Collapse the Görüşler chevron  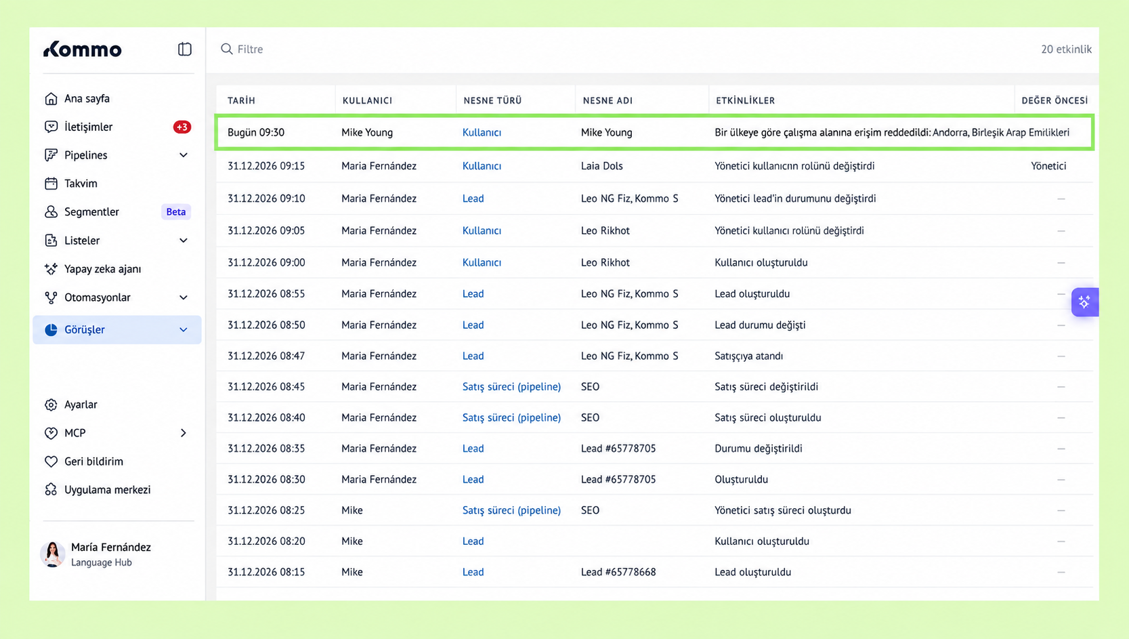pos(184,330)
